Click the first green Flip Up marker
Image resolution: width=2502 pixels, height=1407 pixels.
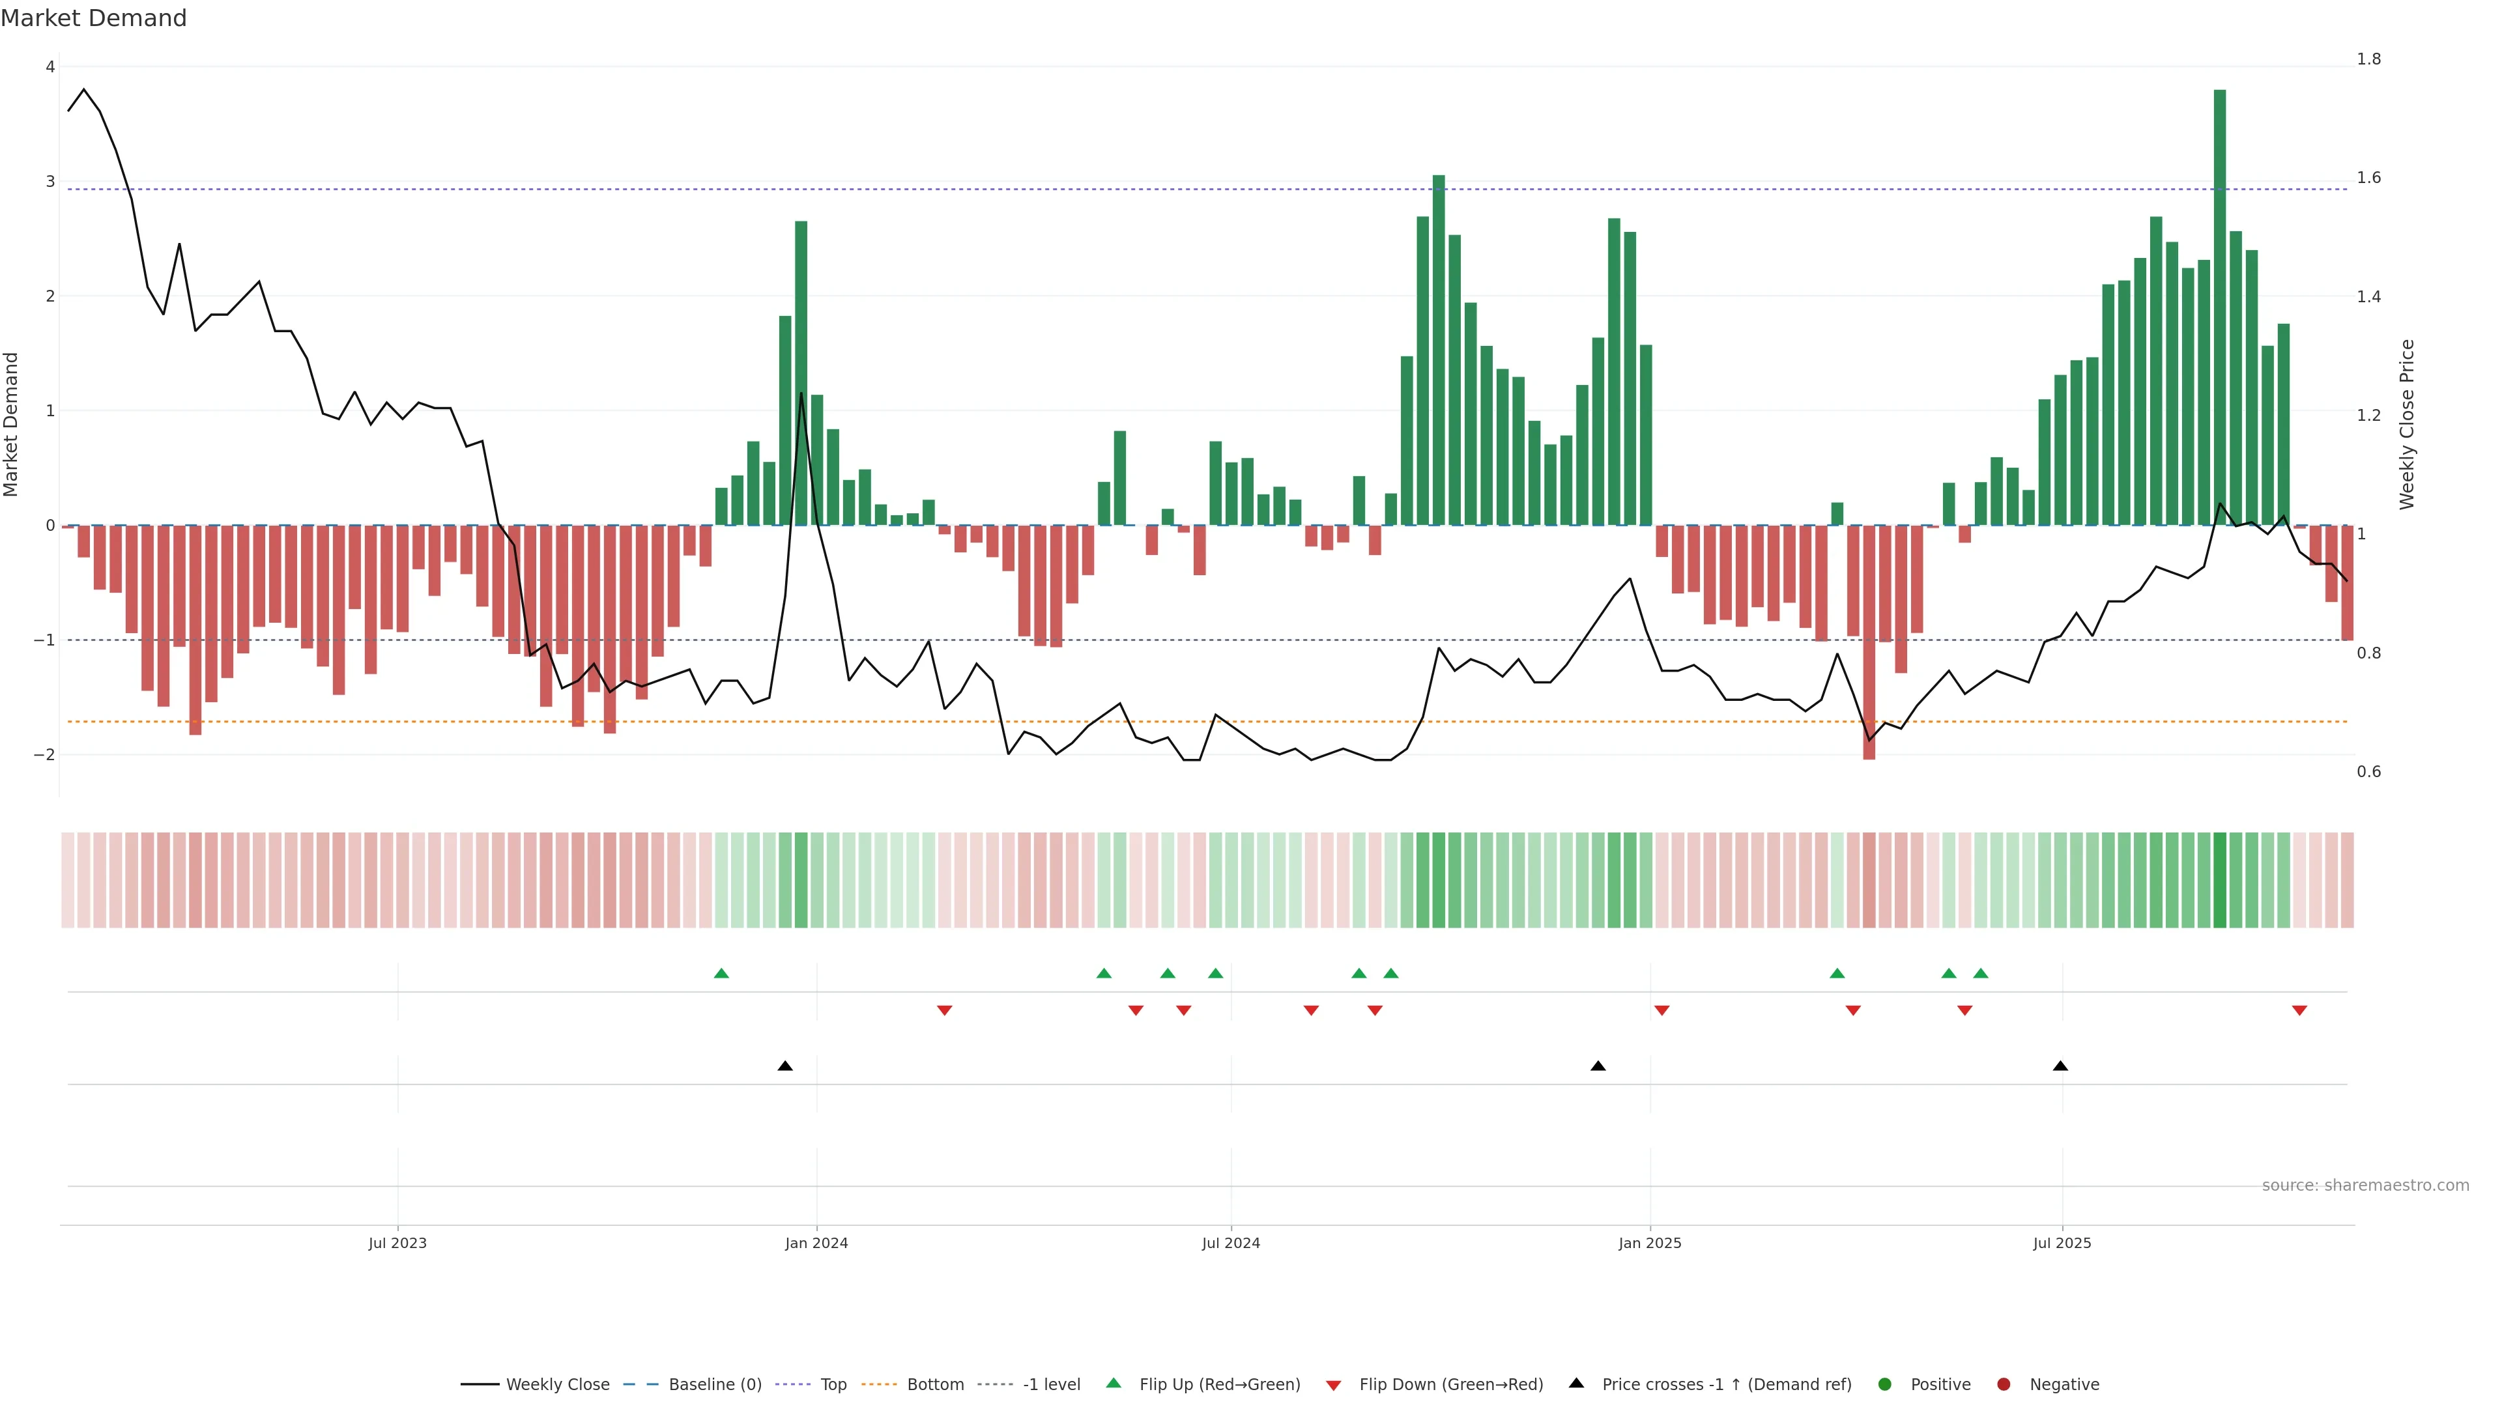click(x=721, y=973)
